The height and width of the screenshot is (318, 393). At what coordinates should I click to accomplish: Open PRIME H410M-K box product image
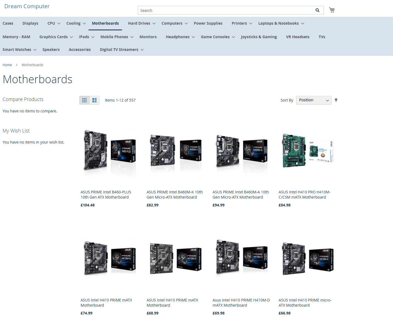[x=308, y=259]
